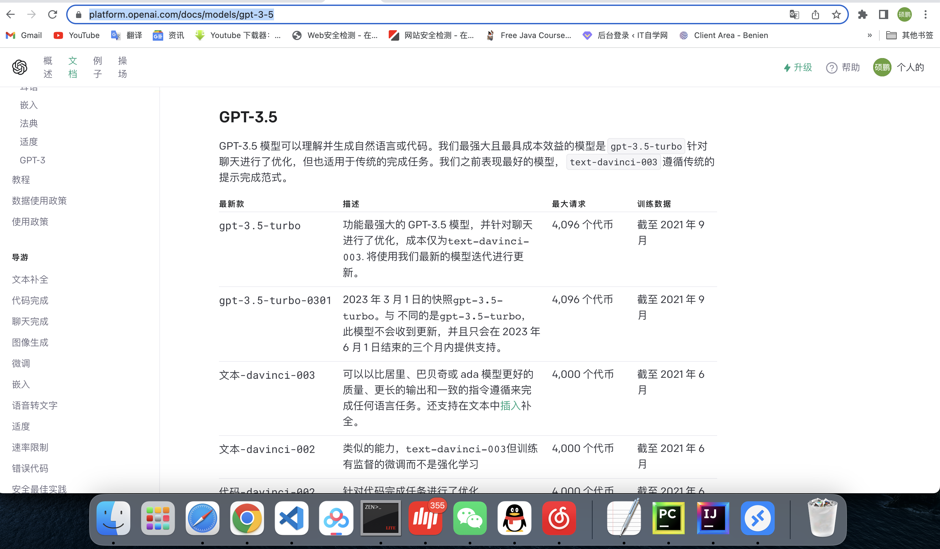The width and height of the screenshot is (940, 549).
Task: Open Remote Desktop app in the dock
Action: tap(757, 518)
